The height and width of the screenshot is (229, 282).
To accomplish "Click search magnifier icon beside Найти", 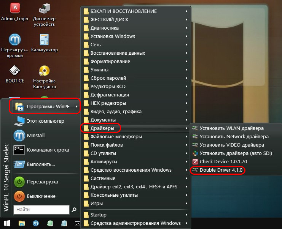I will [74, 209].
